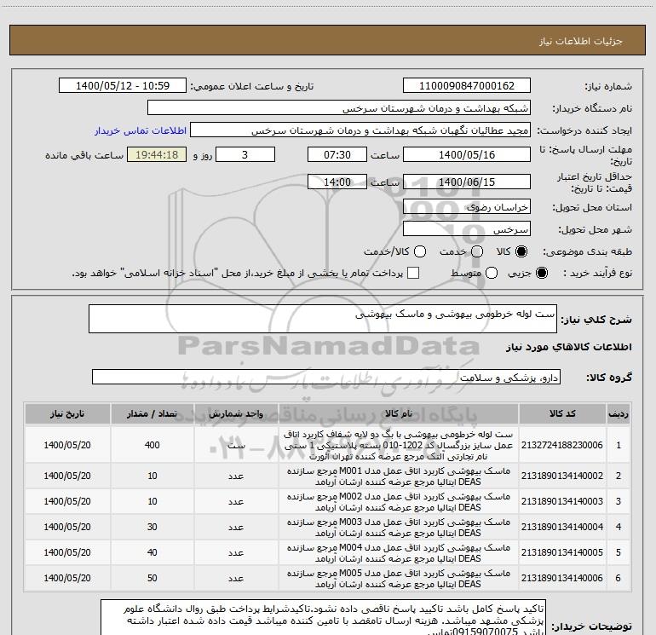Screen dimensions: 656x635
Task: Select the جزیی purchase type radio
Action: 541,273
